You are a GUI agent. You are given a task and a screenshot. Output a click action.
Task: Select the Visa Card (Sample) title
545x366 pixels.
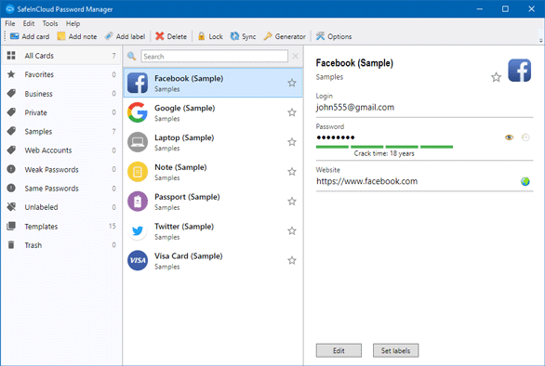click(x=189, y=256)
